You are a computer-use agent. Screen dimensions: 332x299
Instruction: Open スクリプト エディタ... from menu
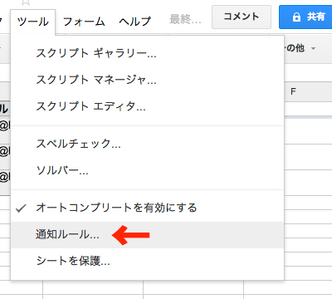coord(147,106)
